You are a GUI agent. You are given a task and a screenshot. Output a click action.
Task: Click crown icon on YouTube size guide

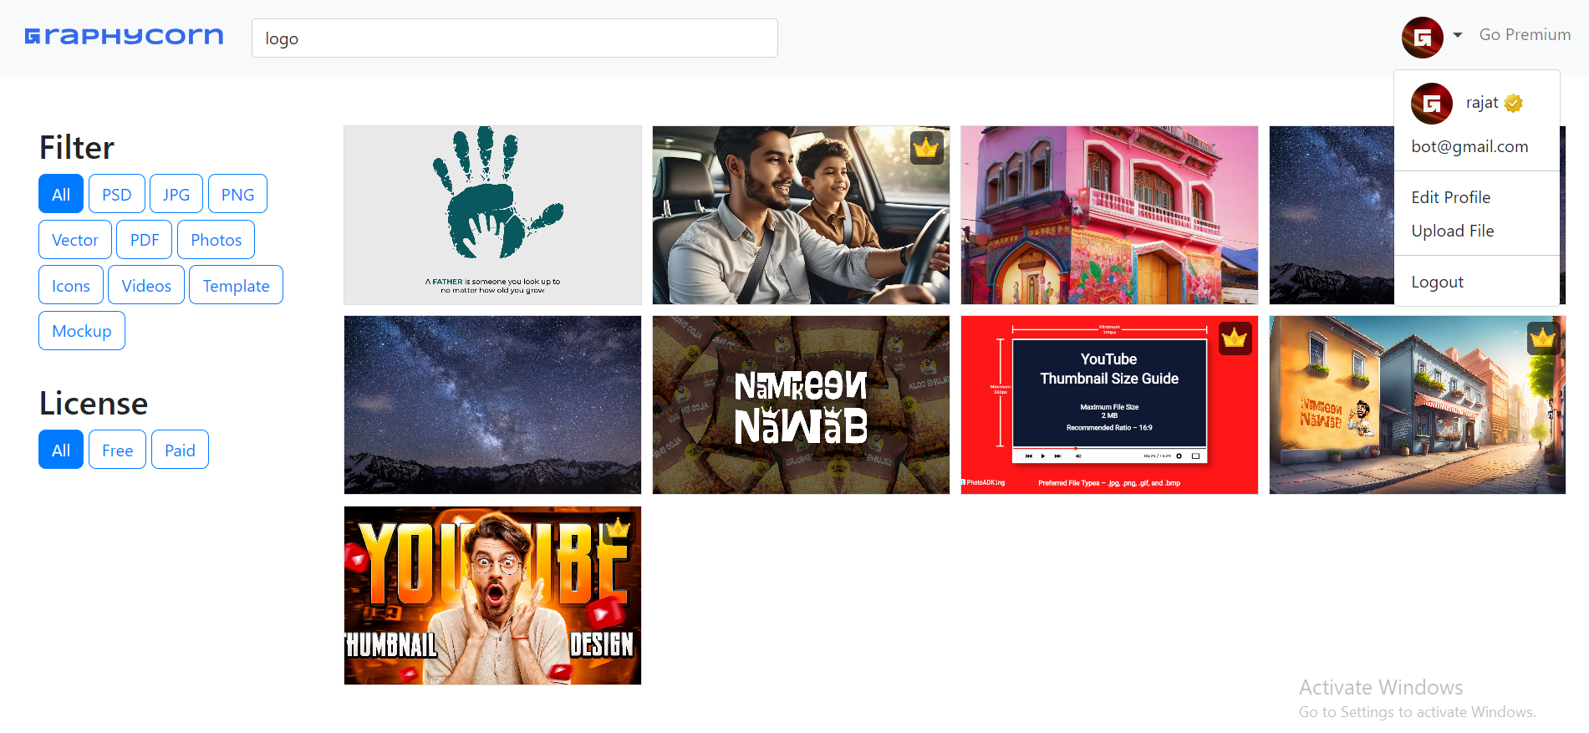click(x=1235, y=338)
